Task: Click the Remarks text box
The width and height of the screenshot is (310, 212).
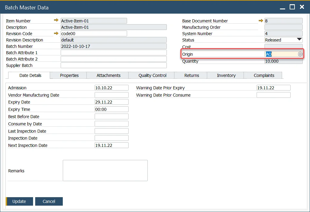Action: 105,170
